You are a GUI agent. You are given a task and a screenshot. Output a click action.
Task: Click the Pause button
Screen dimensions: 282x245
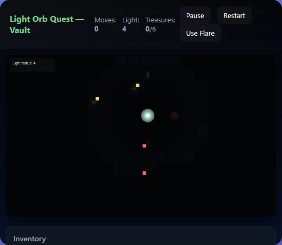click(x=195, y=15)
